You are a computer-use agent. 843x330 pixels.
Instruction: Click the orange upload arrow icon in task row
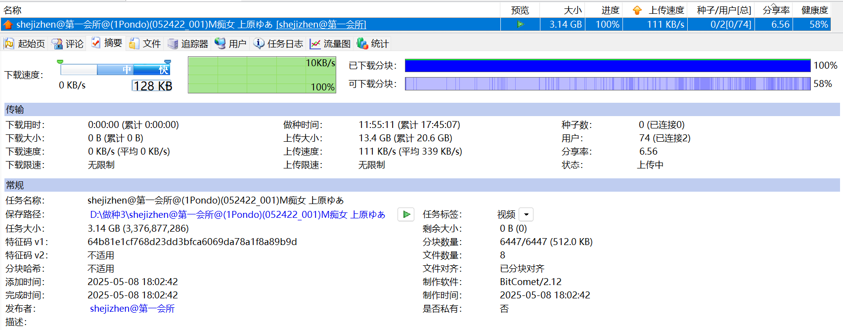click(x=8, y=24)
